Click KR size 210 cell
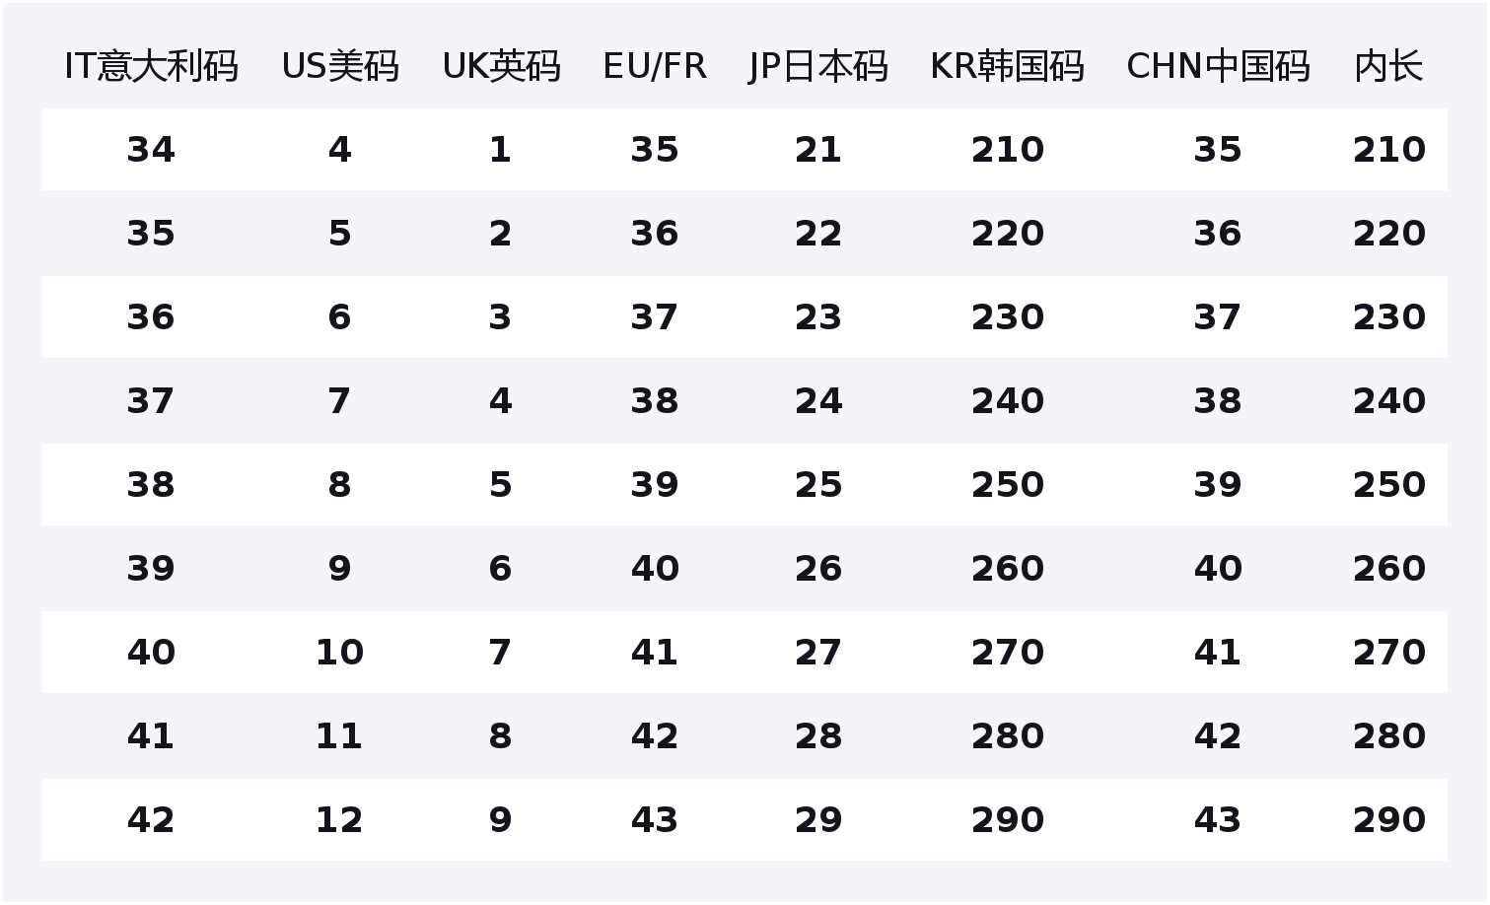 click(x=1007, y=150)
